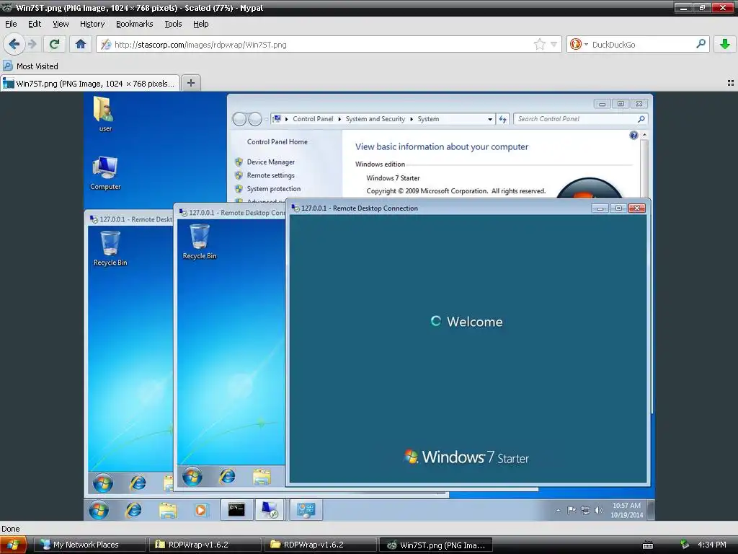The height and width of the screenshot is (554, 738).
Task: Open the Bookmarks menu
Action: pyautogui.click(x=135, y=24)
